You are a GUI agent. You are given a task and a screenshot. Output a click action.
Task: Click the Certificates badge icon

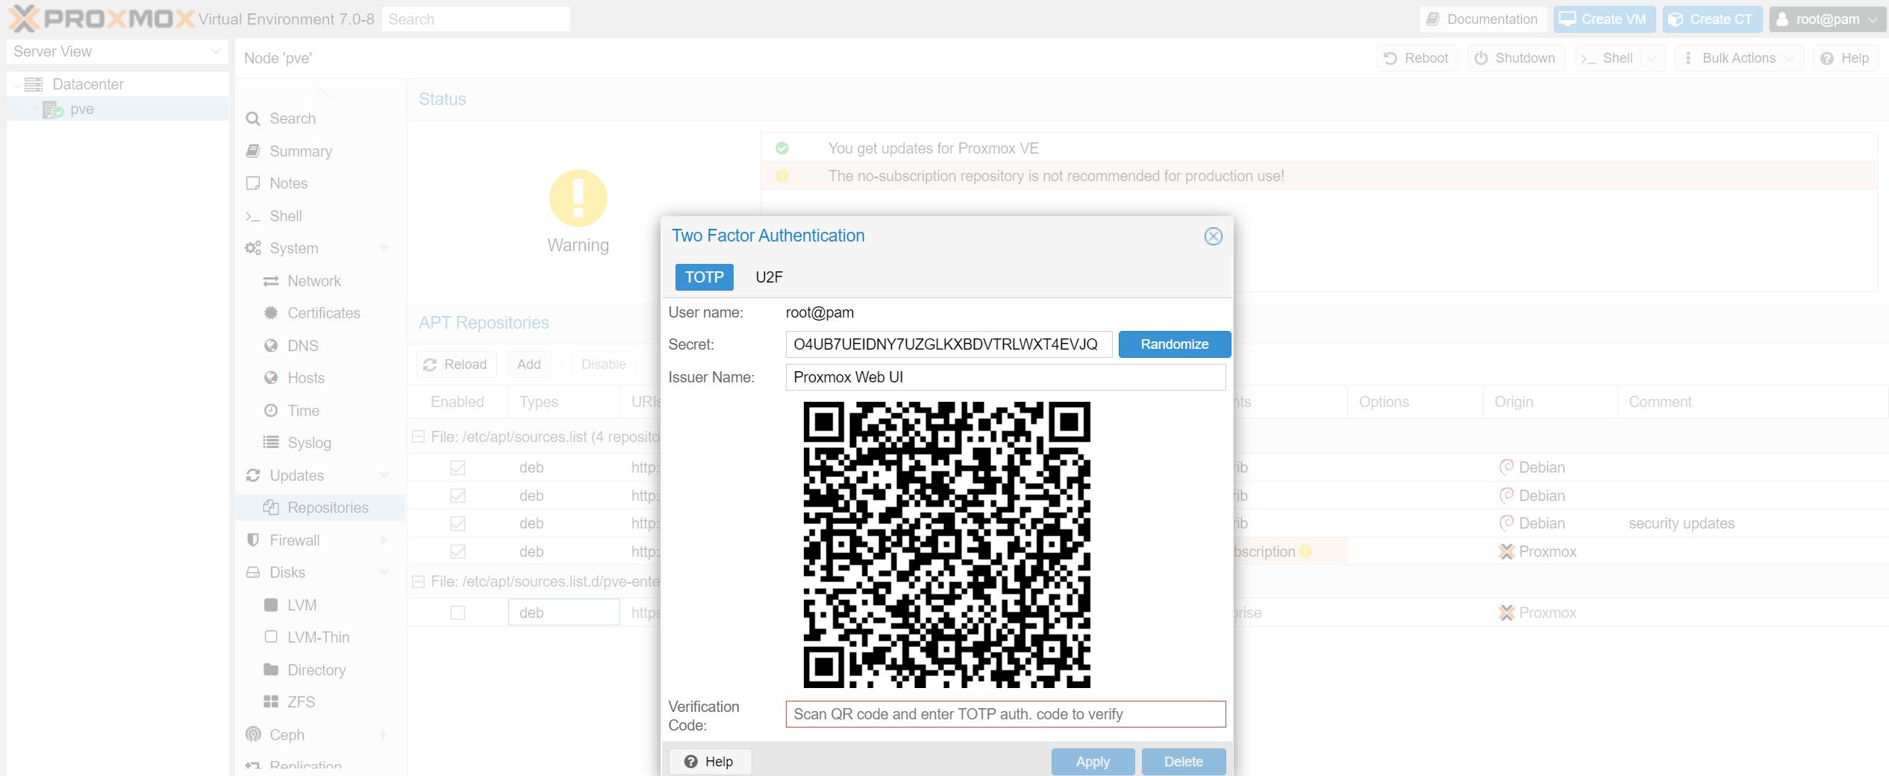pos(271,313)
